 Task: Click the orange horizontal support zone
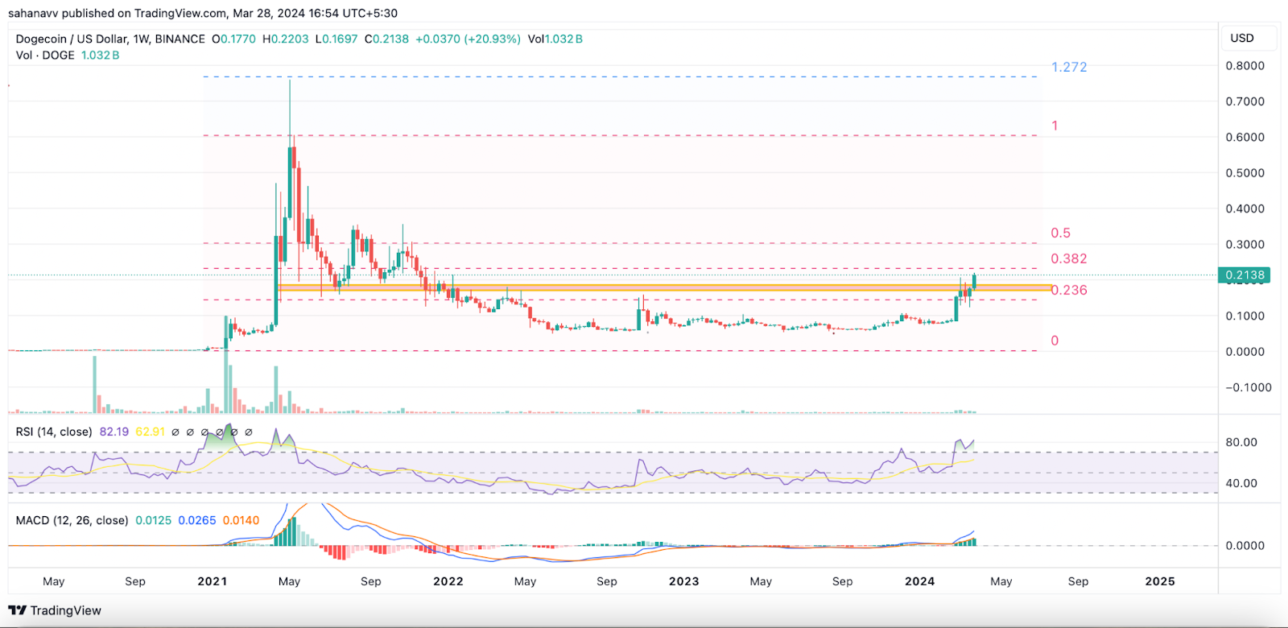coord(664,287)
